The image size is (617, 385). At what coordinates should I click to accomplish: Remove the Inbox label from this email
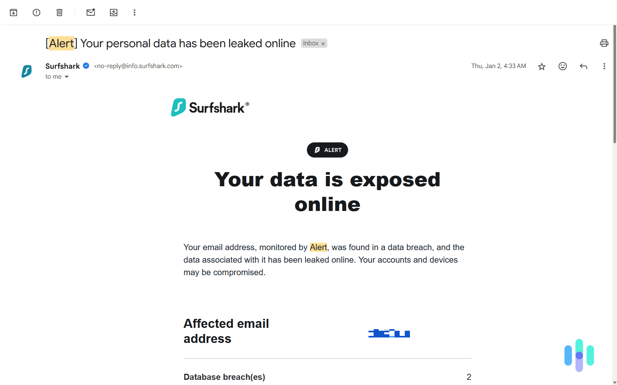[x=323, y=43]
